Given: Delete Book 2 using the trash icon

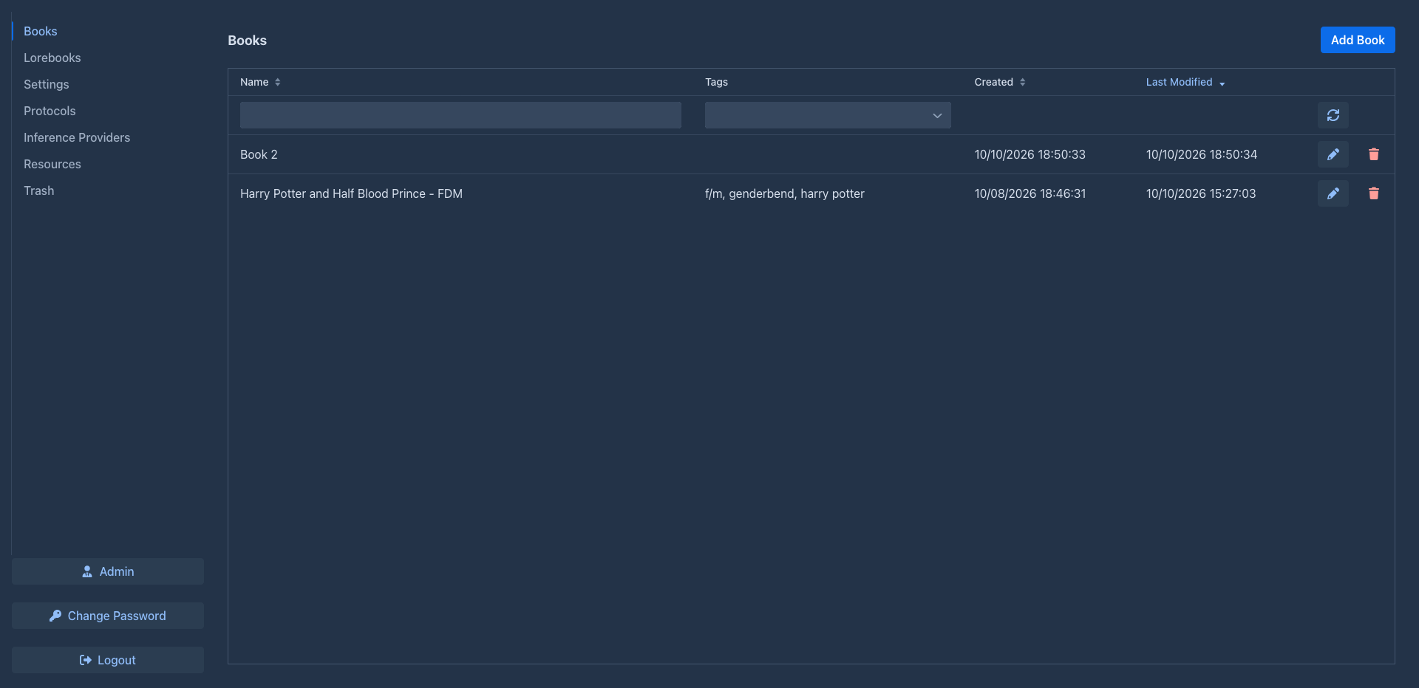Looking at the screenshot, I should [x=1373, y=154].
